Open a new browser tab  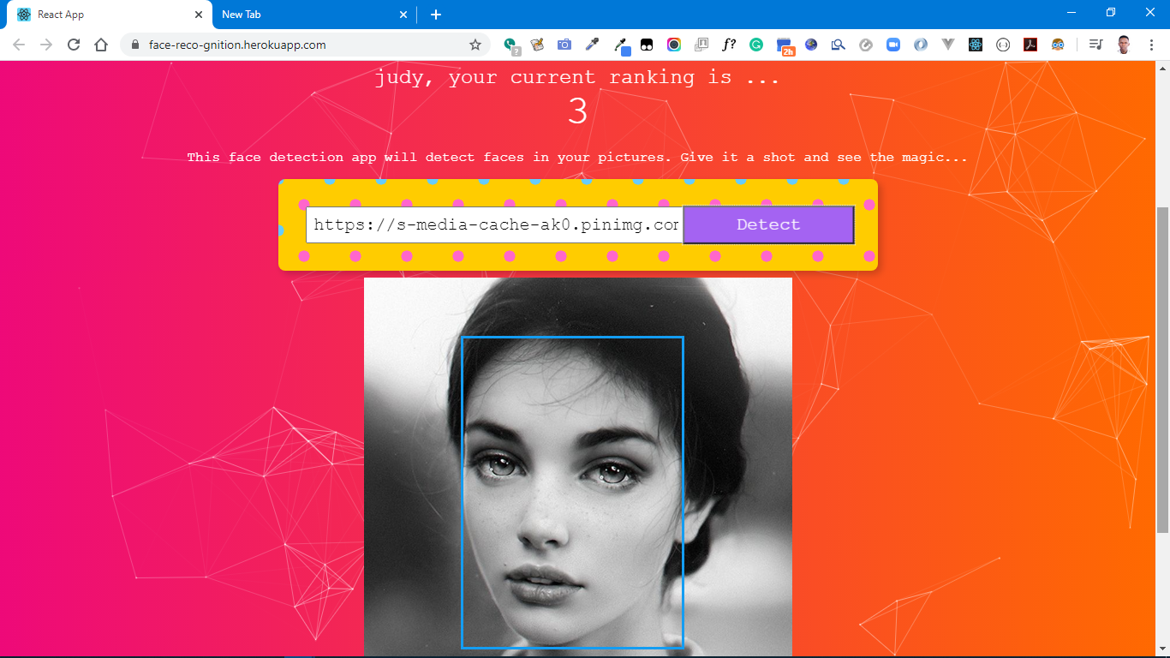click(436, 15)
